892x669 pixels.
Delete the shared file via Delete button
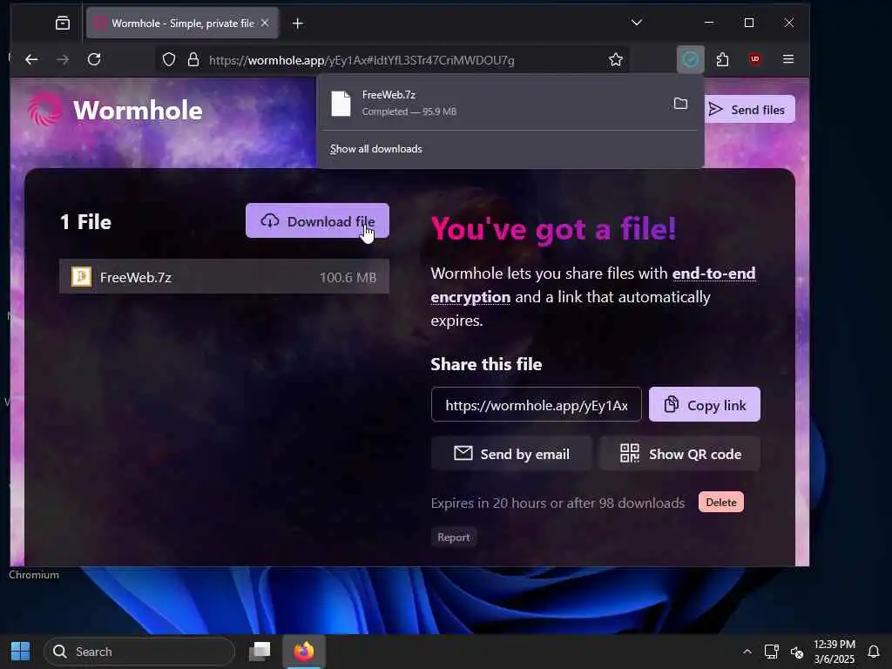tap(720, 503)
